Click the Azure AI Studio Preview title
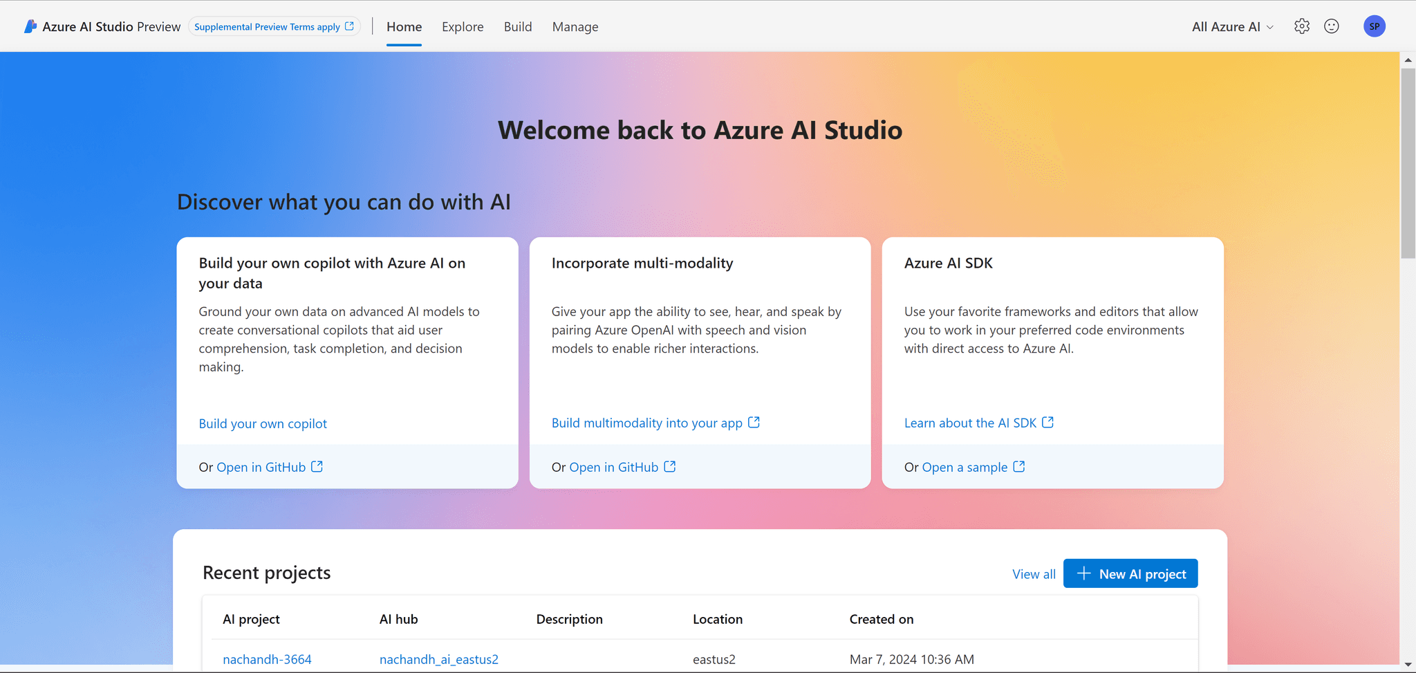Screen dimensions: 1416x673 point(111,26)
